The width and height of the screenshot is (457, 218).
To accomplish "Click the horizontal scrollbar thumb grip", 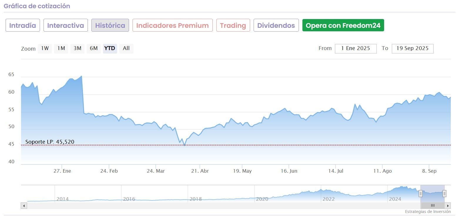I will point(433,206).
